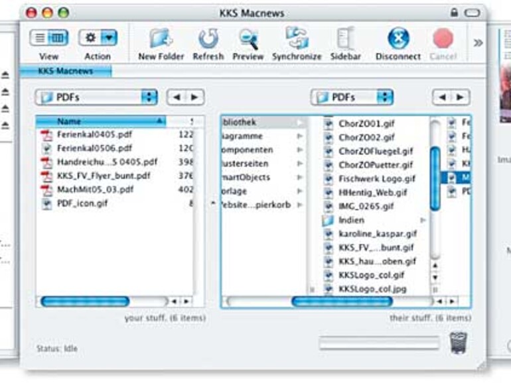511x383 pixels.
Task: Select KKS_FV_...bunt.gif file
Action: [375, 248]
